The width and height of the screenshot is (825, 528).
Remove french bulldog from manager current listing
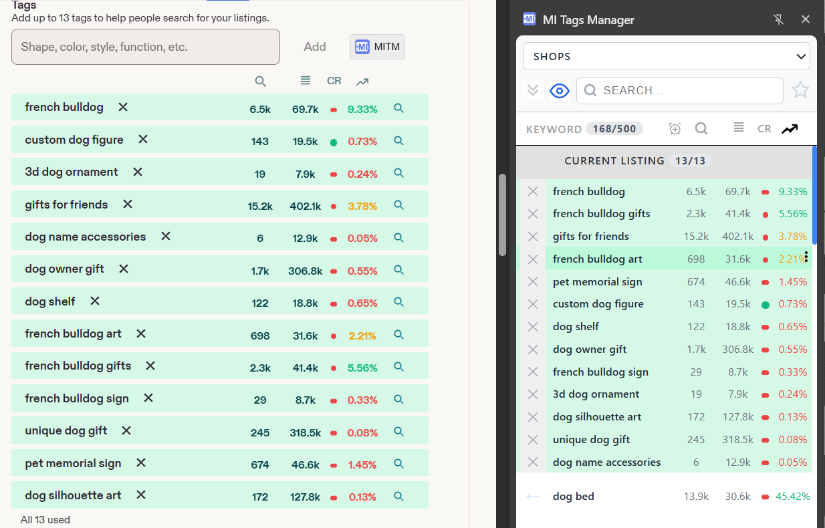click(533, 191)
